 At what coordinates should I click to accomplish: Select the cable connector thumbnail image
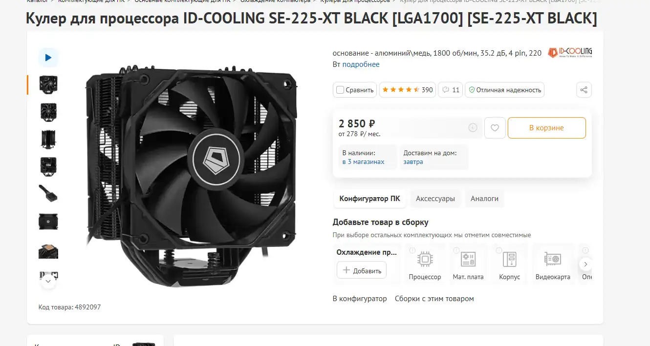(x=48, y=194)
